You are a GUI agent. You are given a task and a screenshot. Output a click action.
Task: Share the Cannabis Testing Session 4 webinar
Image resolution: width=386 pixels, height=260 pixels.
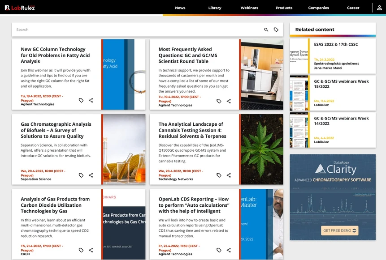pyautogui.click(x=229, y=175)
